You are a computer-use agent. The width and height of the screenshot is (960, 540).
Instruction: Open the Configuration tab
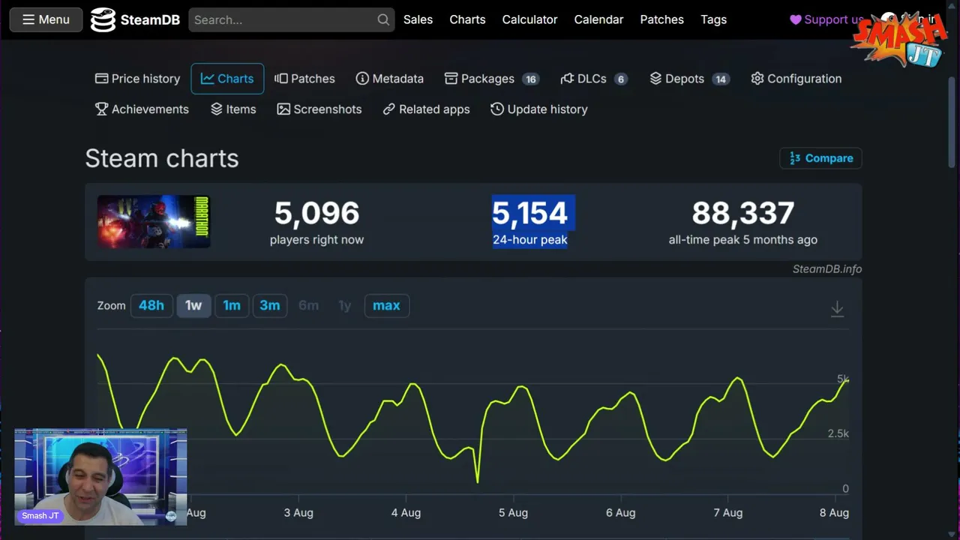coord(796,79)
